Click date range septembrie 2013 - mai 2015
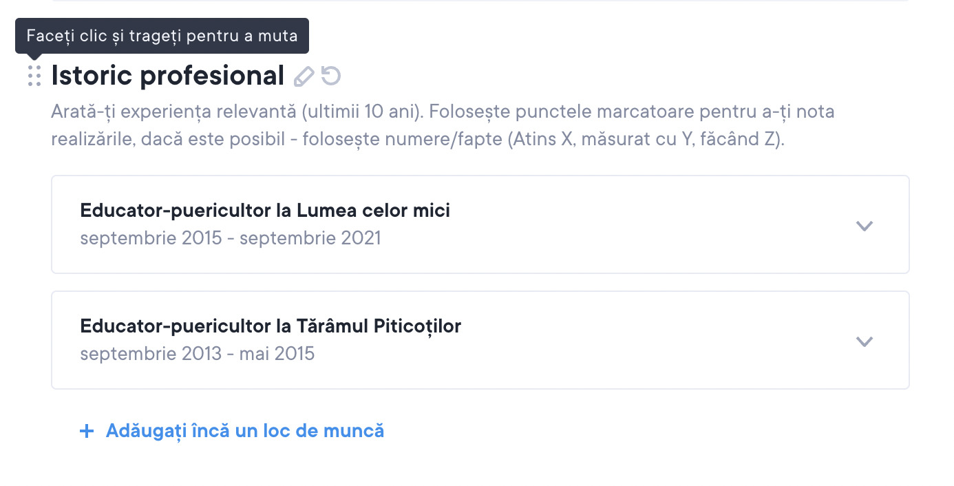This screenshot has height=486, width=954. coord(197,354)
